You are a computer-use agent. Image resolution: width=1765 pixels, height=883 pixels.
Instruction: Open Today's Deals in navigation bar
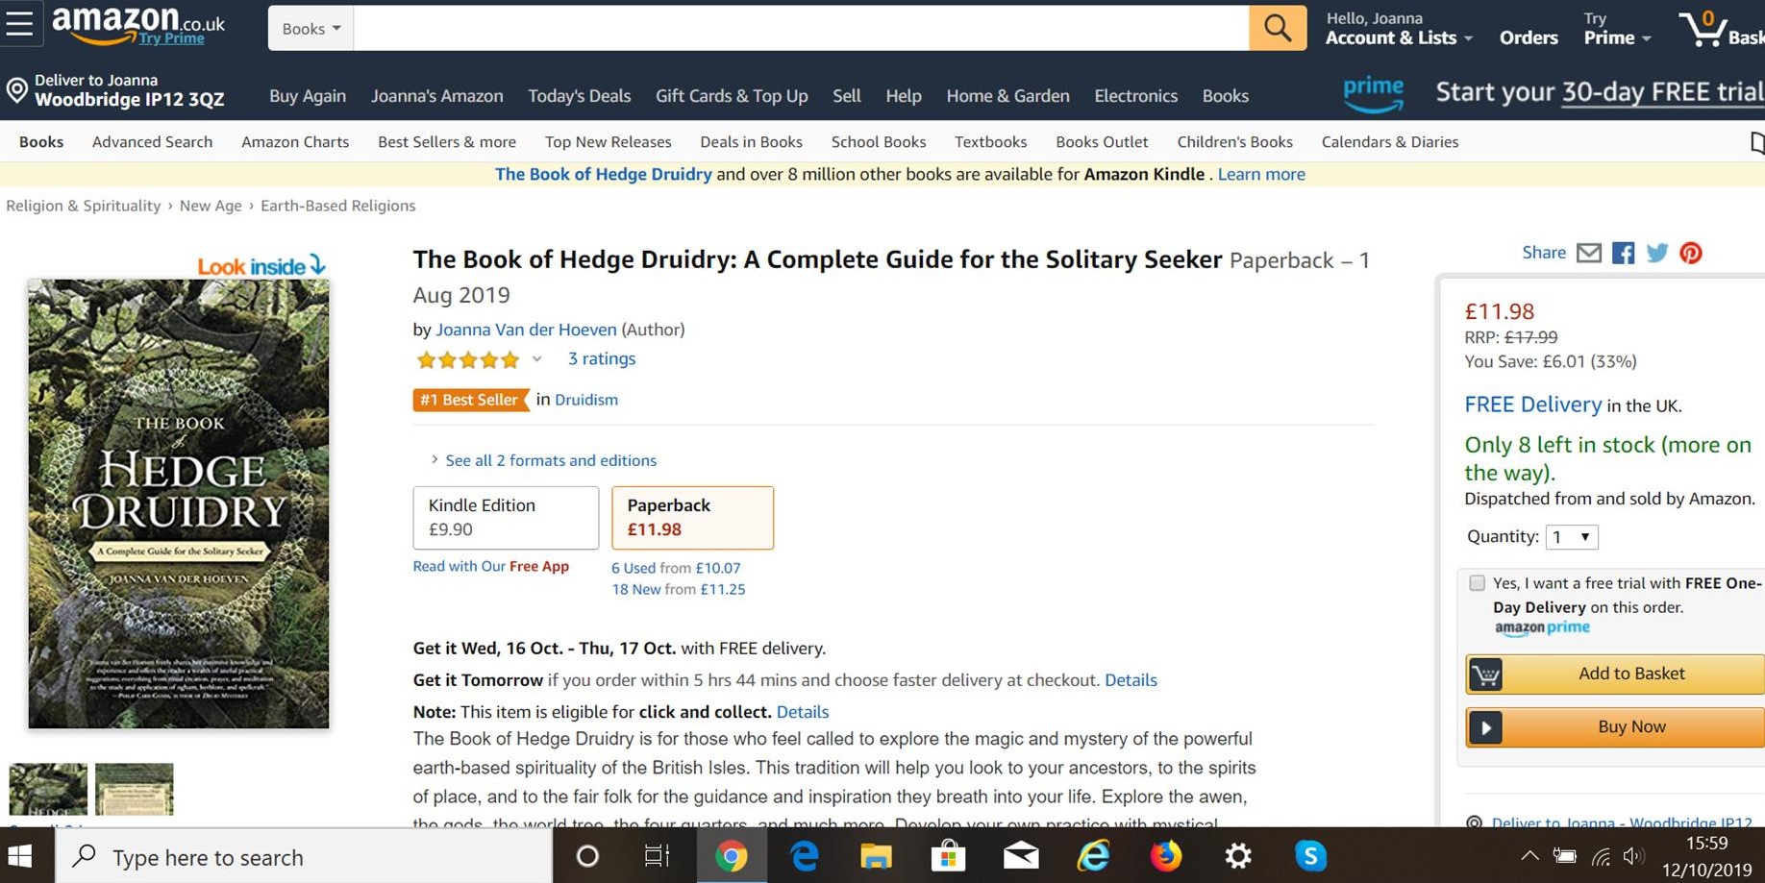579,96
